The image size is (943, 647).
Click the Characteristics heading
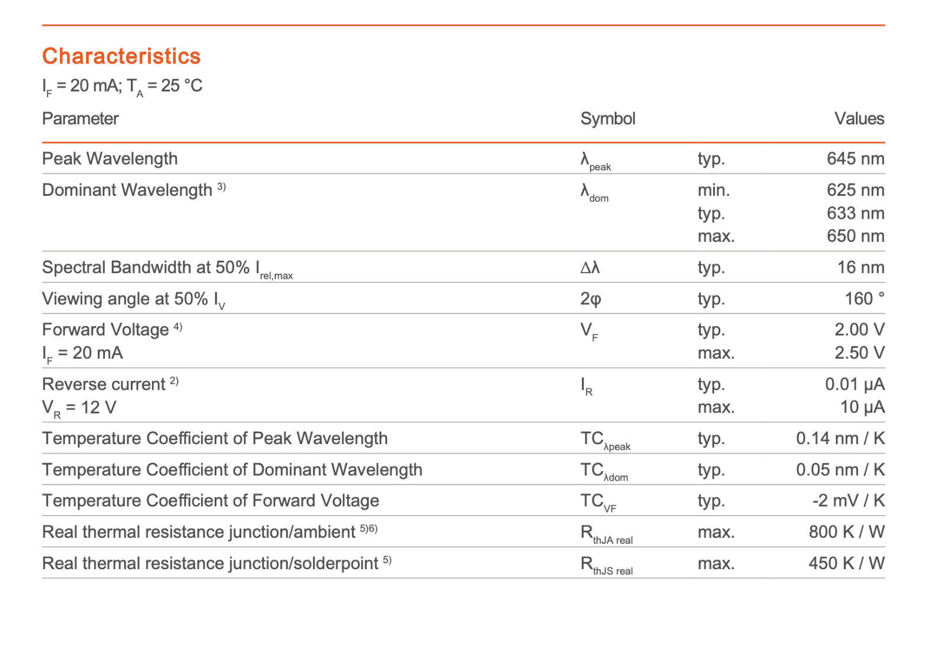(121, 56)
